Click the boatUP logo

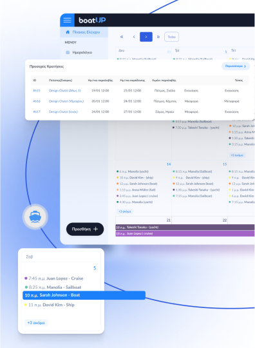tap(92, 20)
